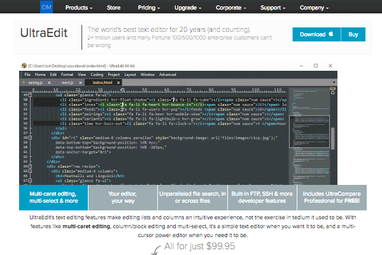Open the Advanced menu in UltraEdit

point(167,75)
